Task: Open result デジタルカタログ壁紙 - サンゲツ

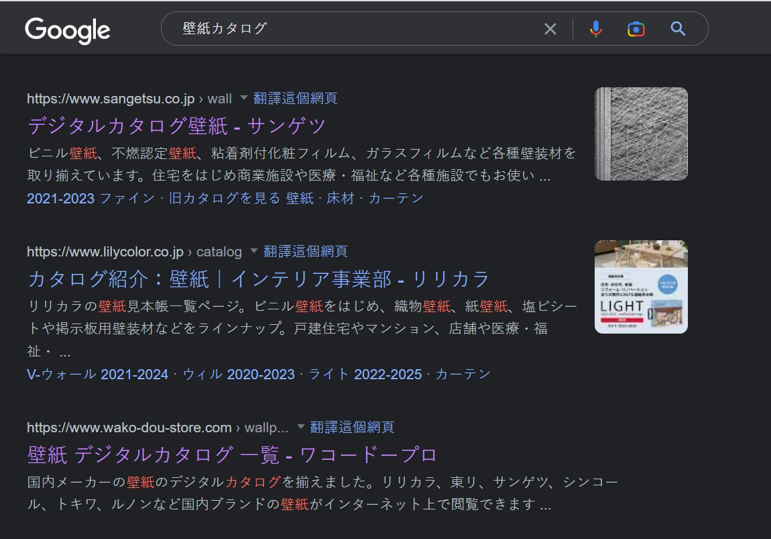Action: click(176, 126)
